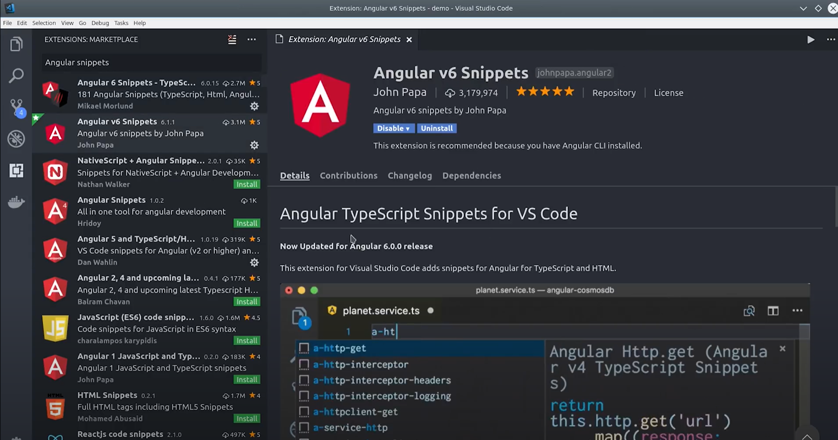Open the Debug view in activity bar

(x=16, y=139)
